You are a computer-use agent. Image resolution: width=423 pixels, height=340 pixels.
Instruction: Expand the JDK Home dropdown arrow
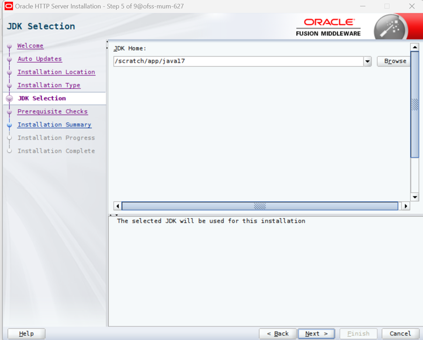click(367, 61)
